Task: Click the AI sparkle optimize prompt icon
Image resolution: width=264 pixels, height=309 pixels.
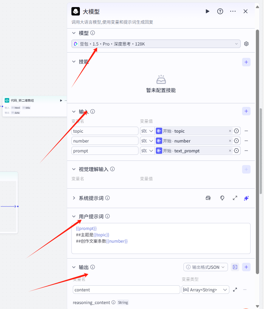Action: (246, 198)
